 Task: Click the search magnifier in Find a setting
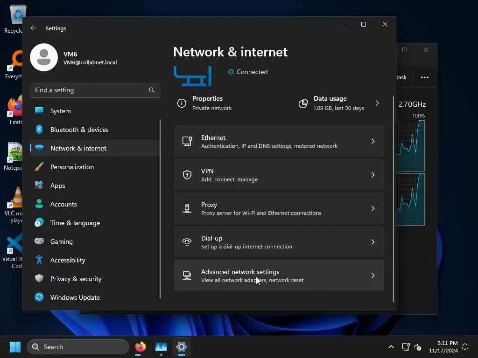tap(152, 90)
